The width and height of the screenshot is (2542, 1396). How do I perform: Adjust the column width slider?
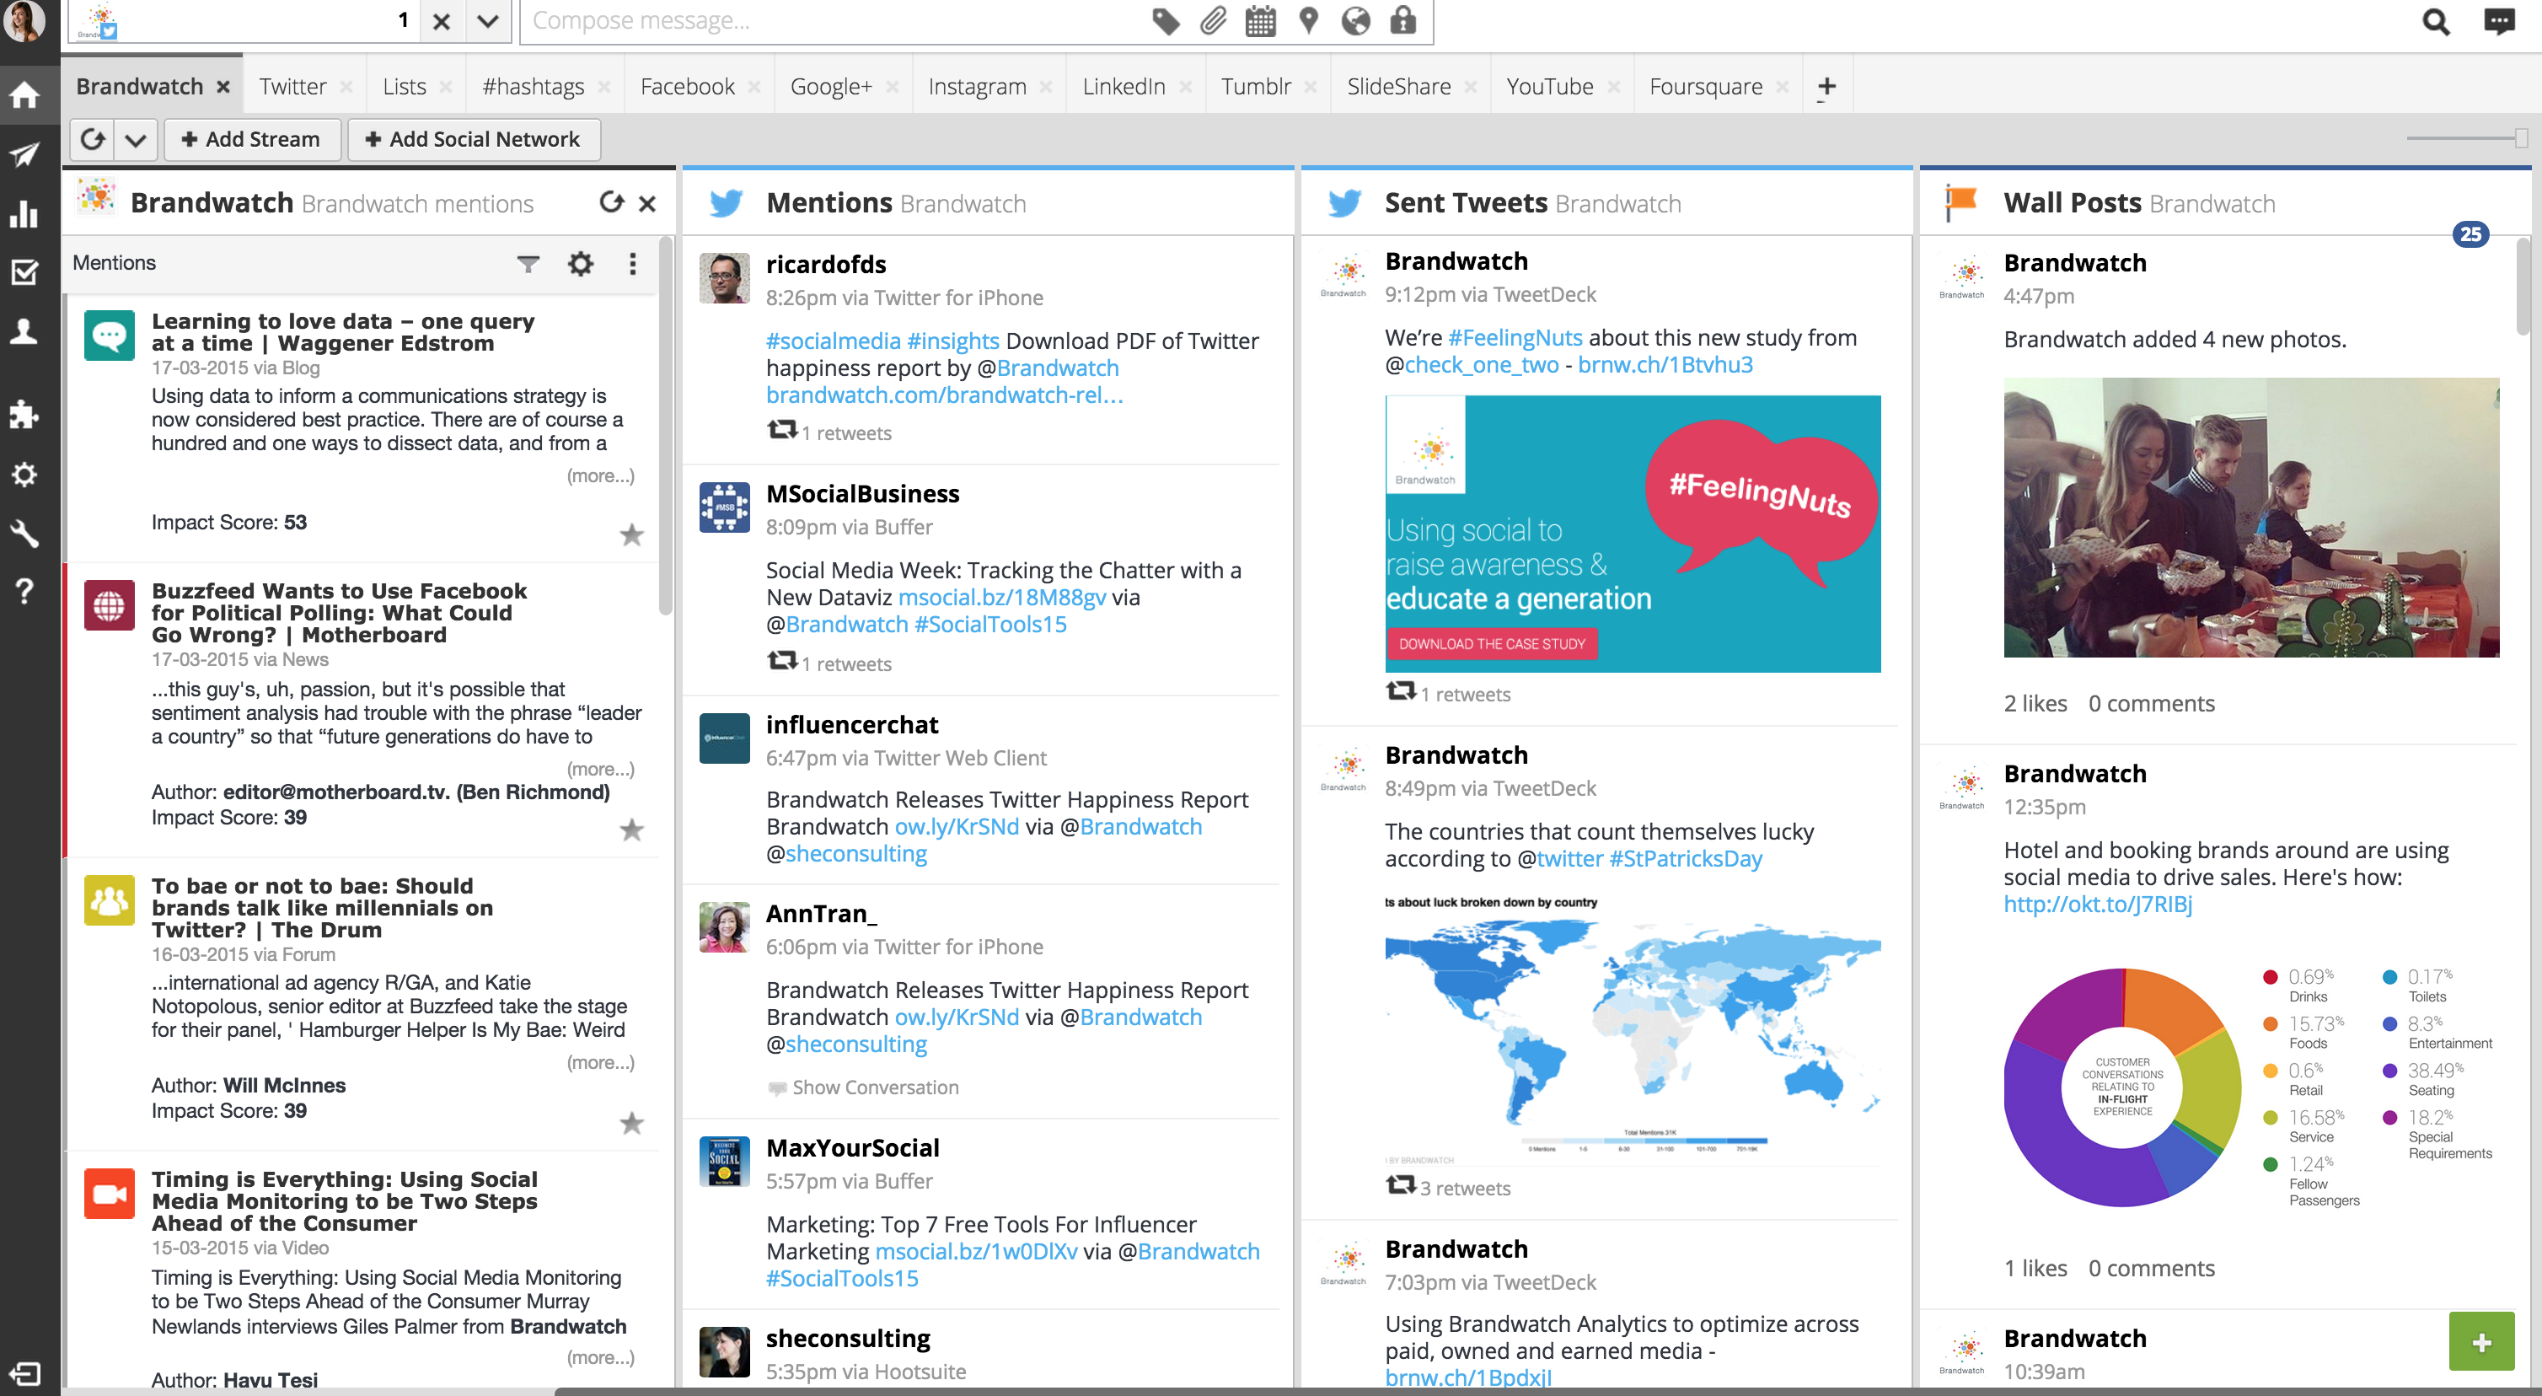click(x=2520, y=138)
